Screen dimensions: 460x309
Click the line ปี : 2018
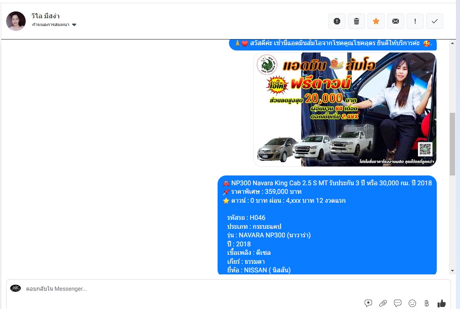[239, 244]
